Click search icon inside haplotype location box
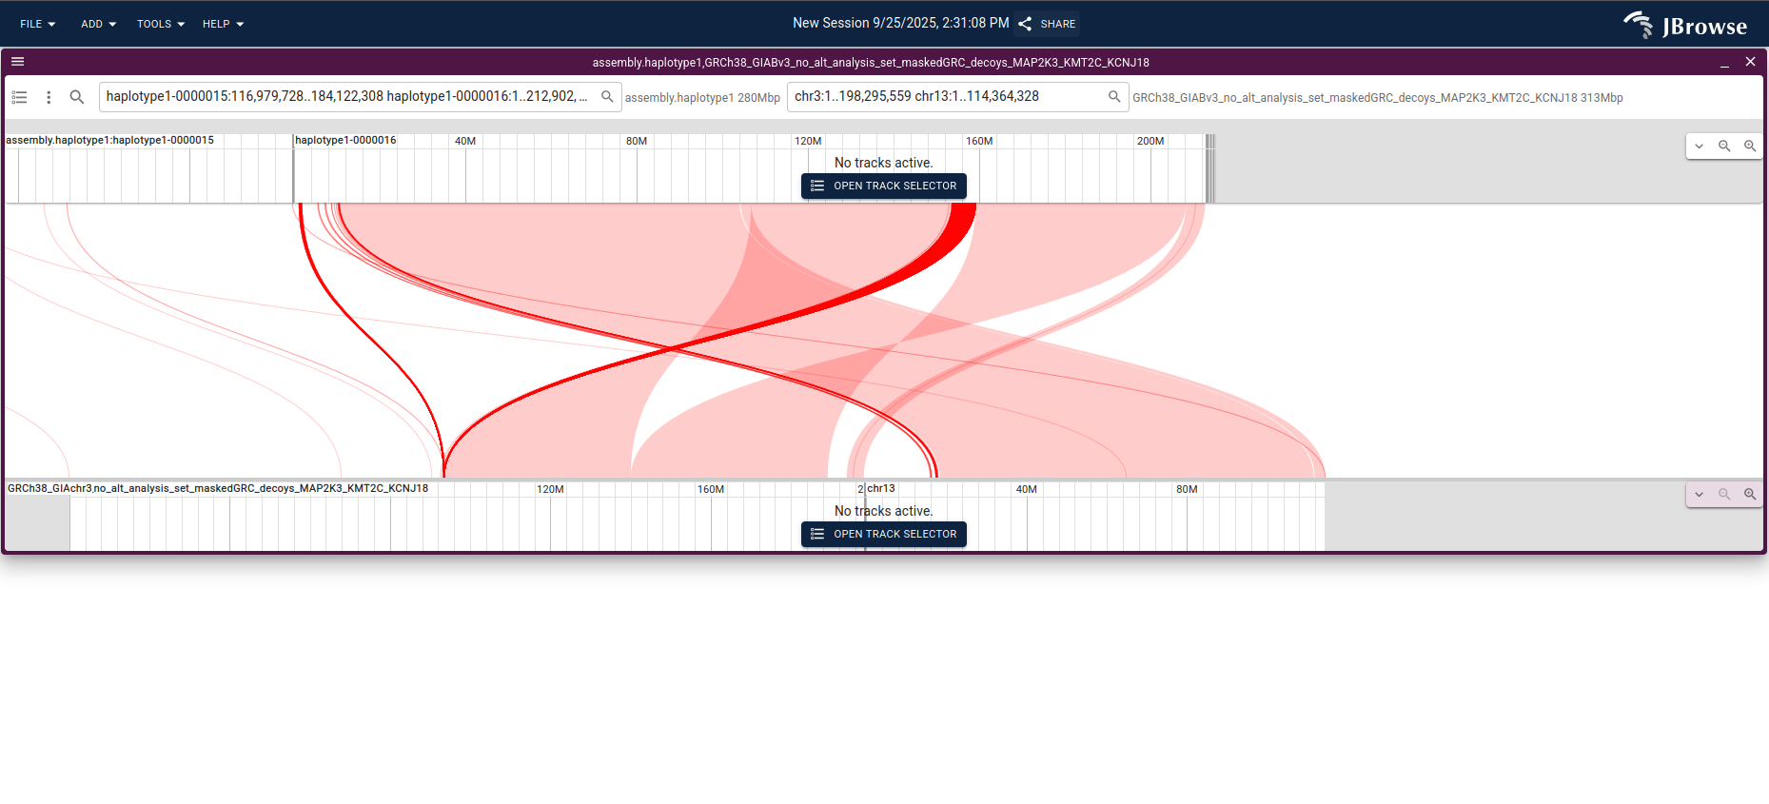The height and width of the screenshot is (804, 1769). point(607,97)
